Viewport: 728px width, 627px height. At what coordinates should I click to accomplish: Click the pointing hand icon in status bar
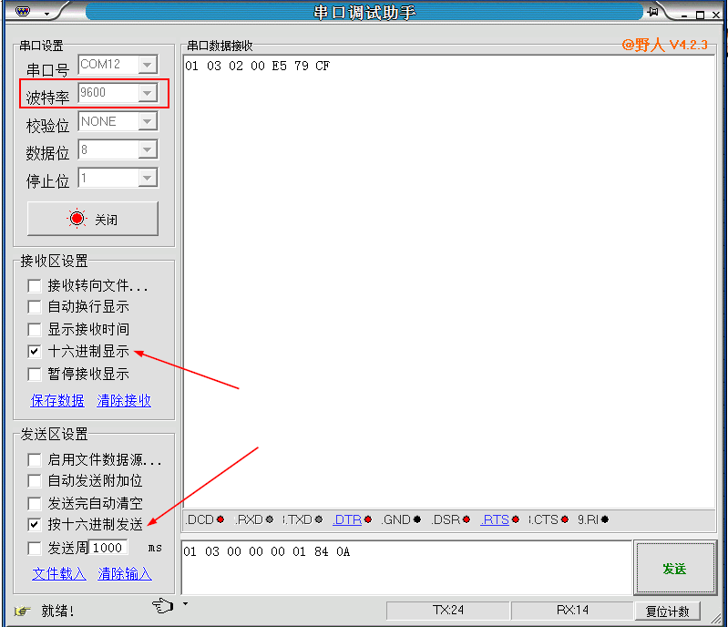tap(163, 606)
